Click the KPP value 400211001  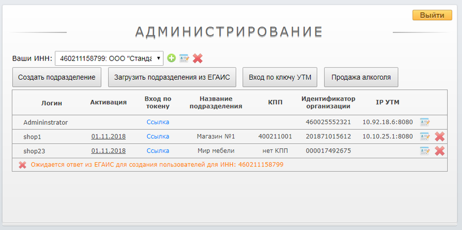[x=275, y=136]
